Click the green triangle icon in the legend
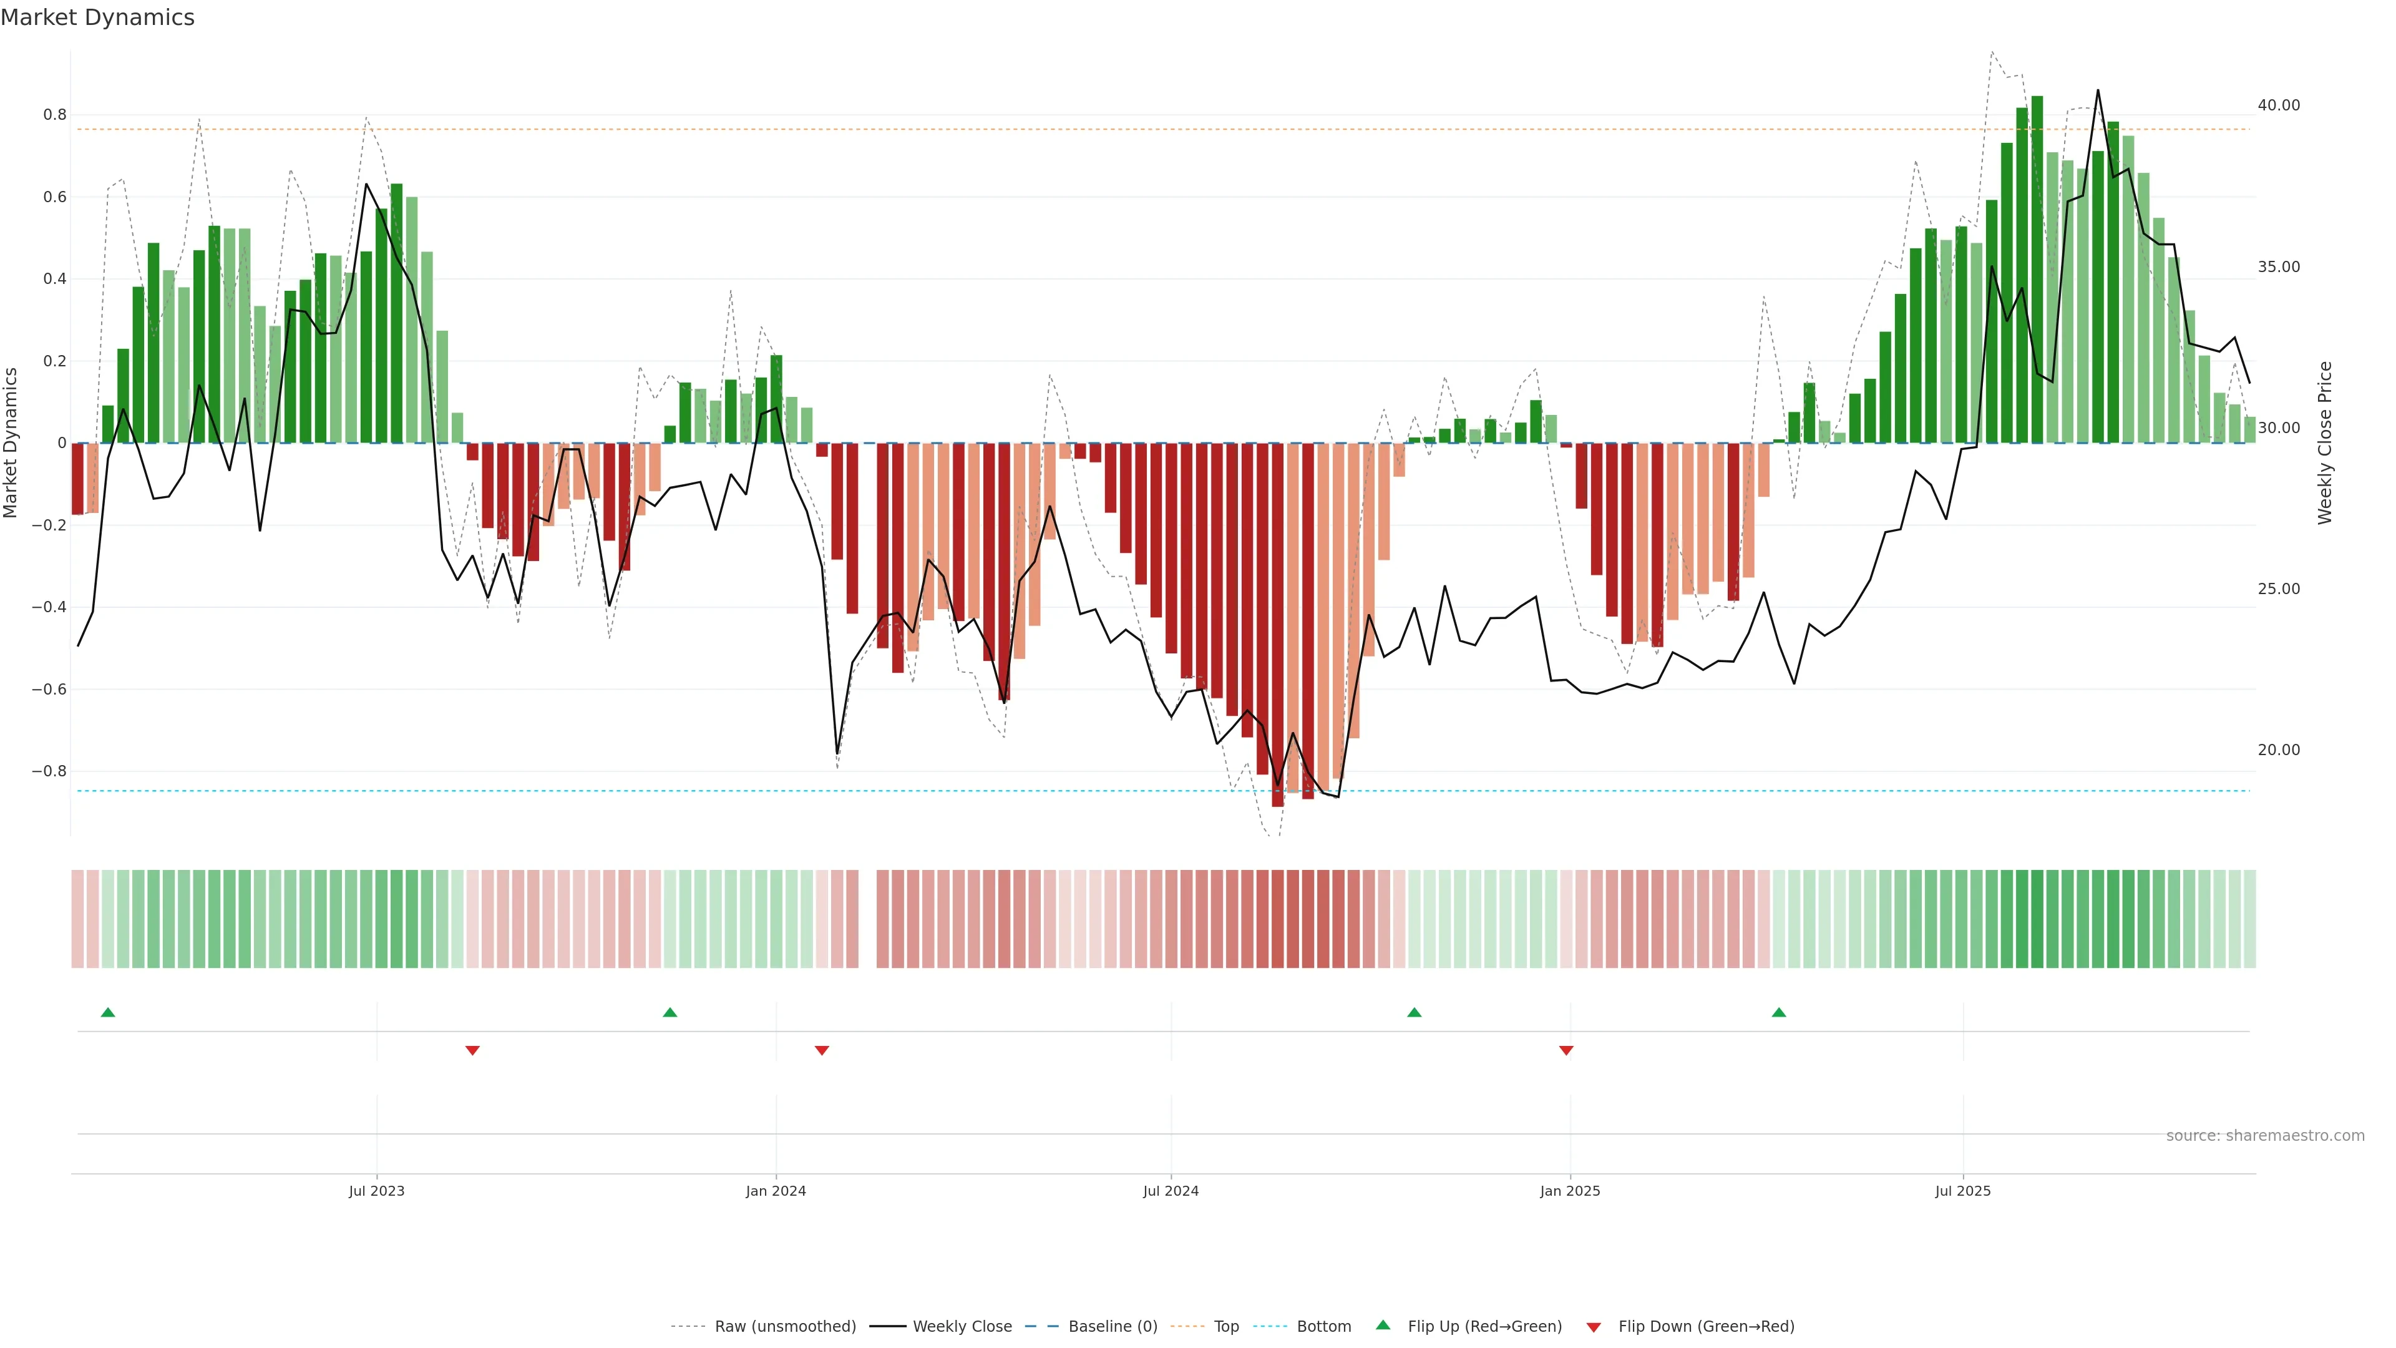The image size is (2396, 1348). 1383,1326
